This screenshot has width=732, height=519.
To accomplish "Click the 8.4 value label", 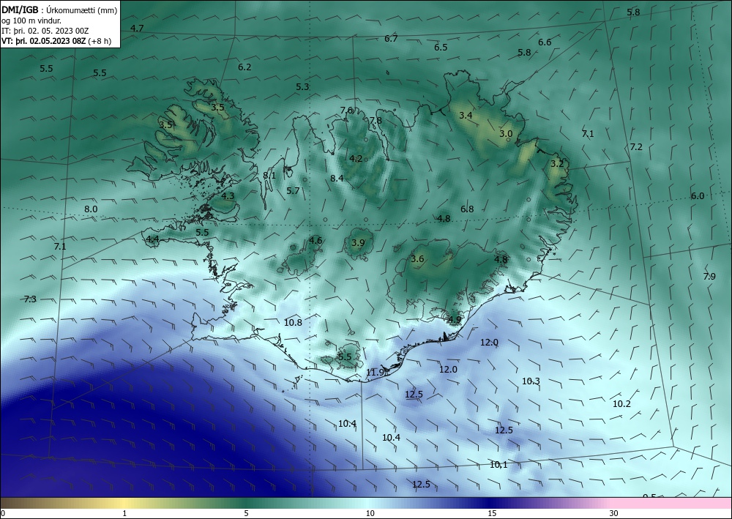I will 337,178.
